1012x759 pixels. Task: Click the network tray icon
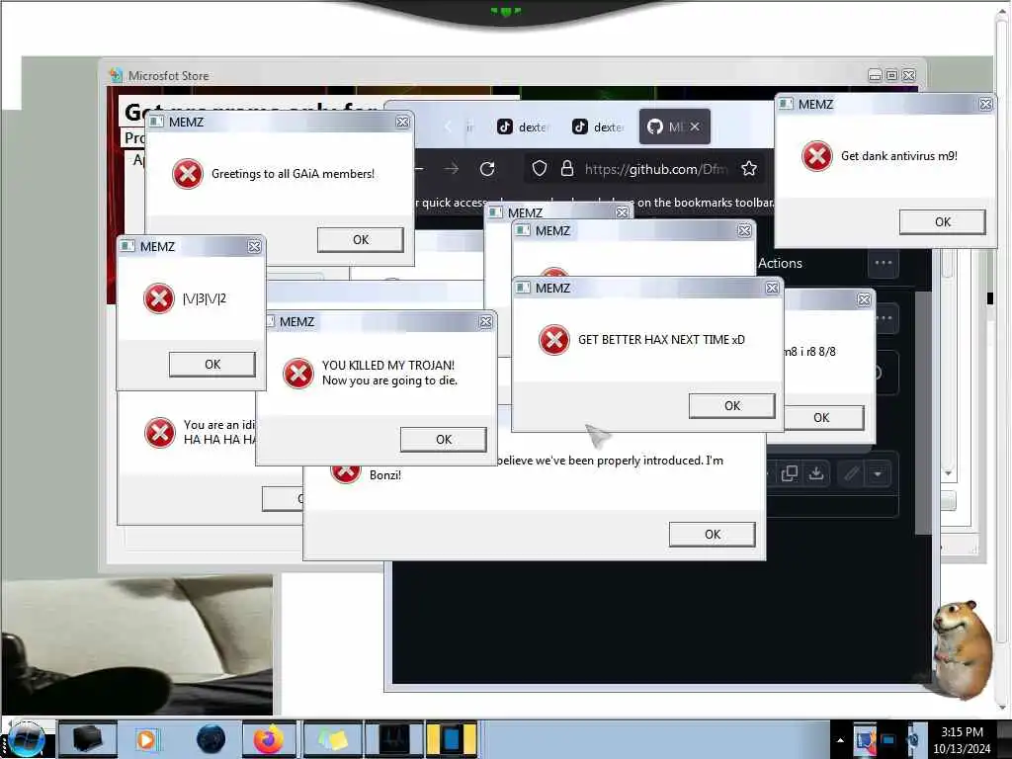click(888, 740)
